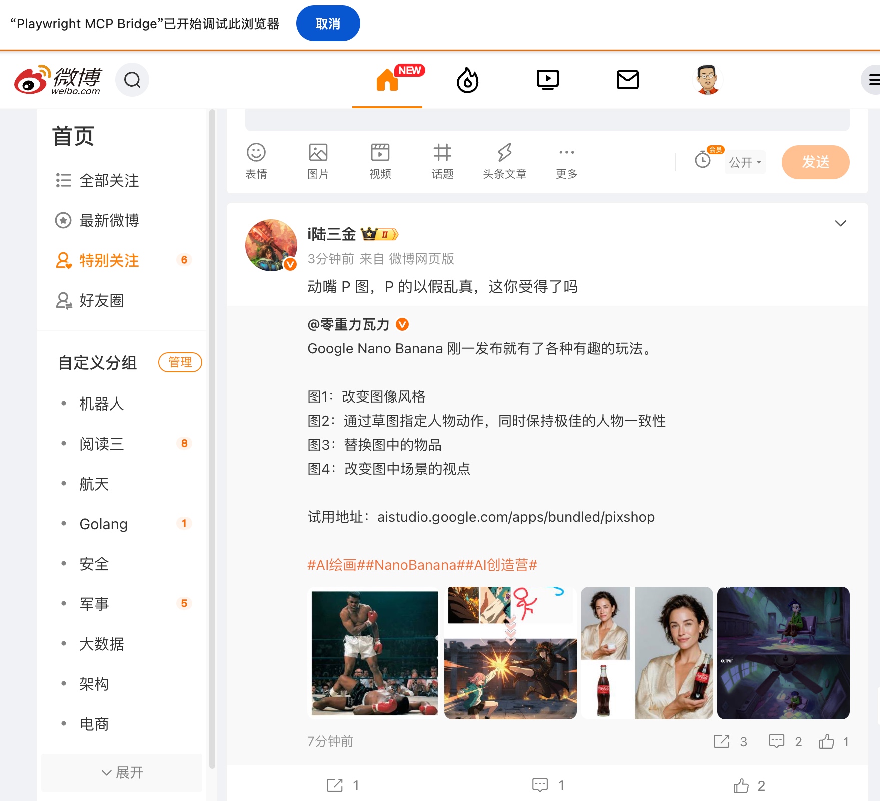Click the post composer text box

[548, 120]
